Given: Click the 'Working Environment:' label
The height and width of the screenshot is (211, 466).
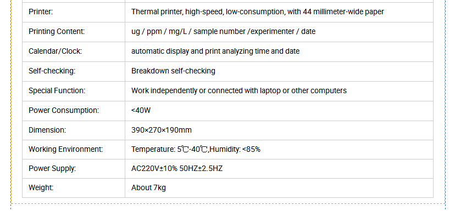Looking at the screenshot, I should [66, 150].
